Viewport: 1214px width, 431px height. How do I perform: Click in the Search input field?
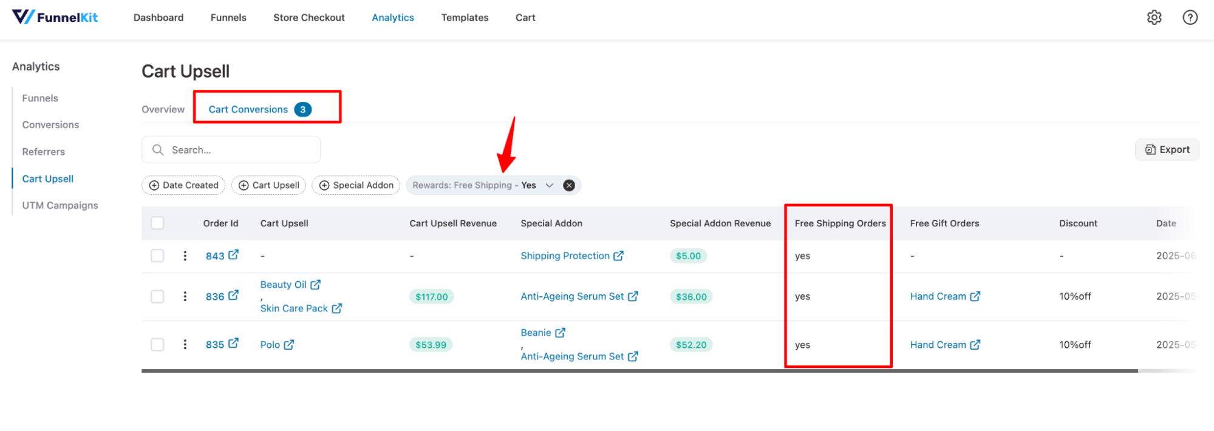(x=231, y=149)
